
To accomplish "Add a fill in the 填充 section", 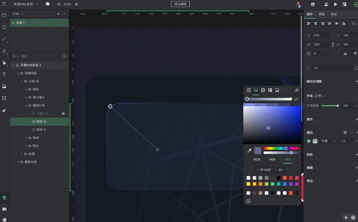I will click(x=357, y=119).
